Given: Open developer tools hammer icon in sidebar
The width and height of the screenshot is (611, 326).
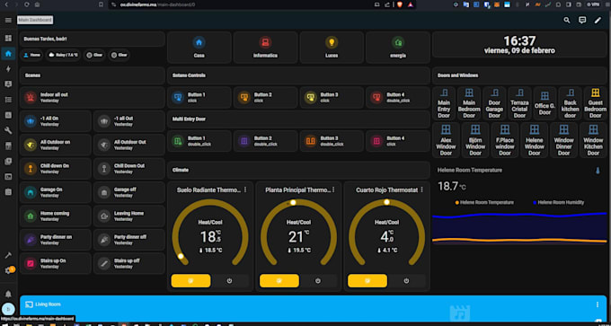Looking at the screenshot, I should coord(8,256).
